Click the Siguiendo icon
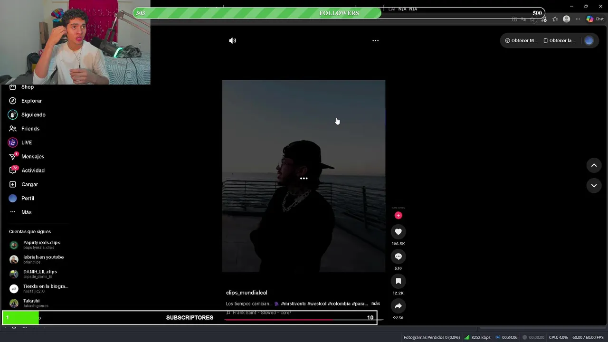 (x=13, y=114)
